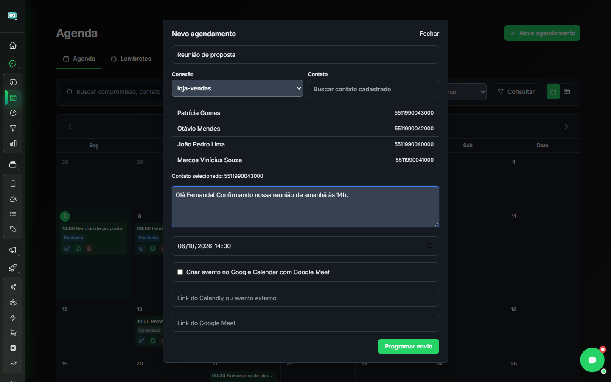Screen dimensions: 611x382
Task: Check Criar evento no Google Calendar checkbox
Action: click(x=180, y=272)
